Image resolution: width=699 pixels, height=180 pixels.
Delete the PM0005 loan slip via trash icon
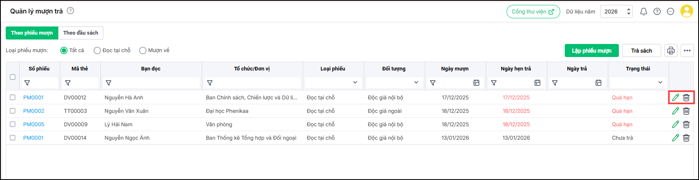[x=686, y=124]
